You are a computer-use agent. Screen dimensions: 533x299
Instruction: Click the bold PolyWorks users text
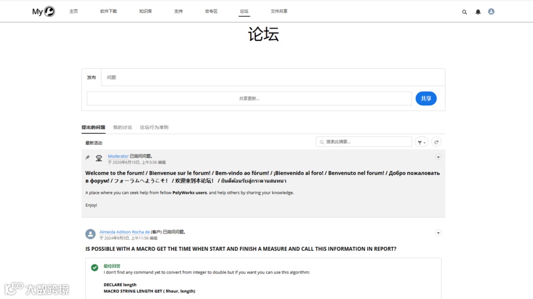coord(190,193)
